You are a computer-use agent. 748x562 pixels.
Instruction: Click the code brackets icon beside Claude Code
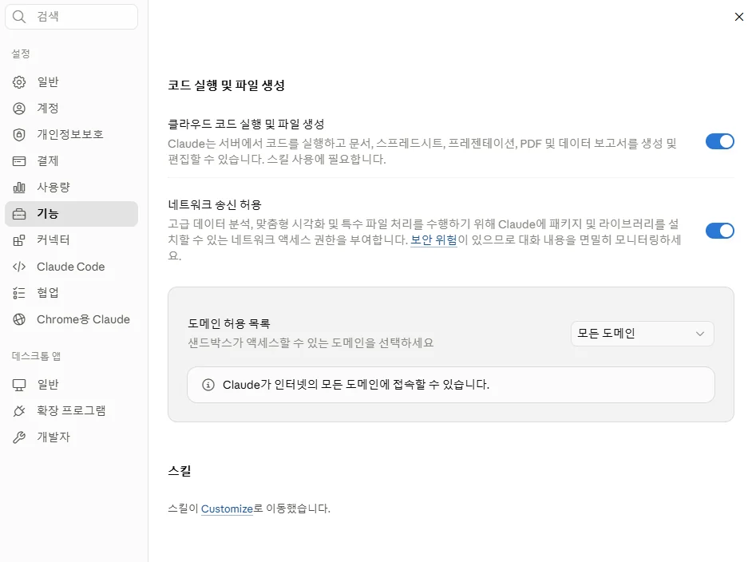(x=19, y=267)
